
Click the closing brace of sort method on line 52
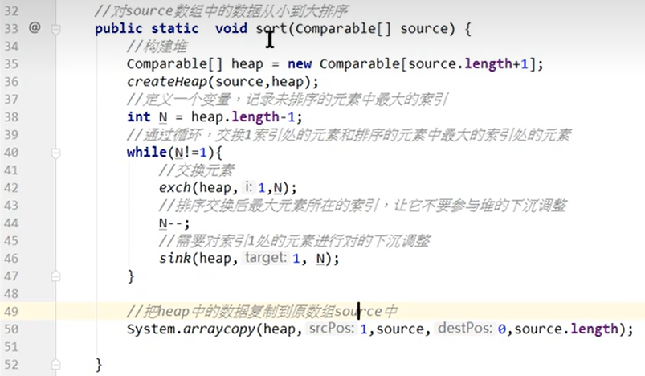99,365
